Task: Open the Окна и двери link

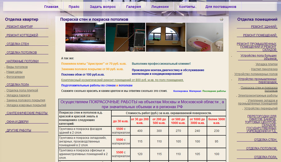Action: [x=18, y=122]
